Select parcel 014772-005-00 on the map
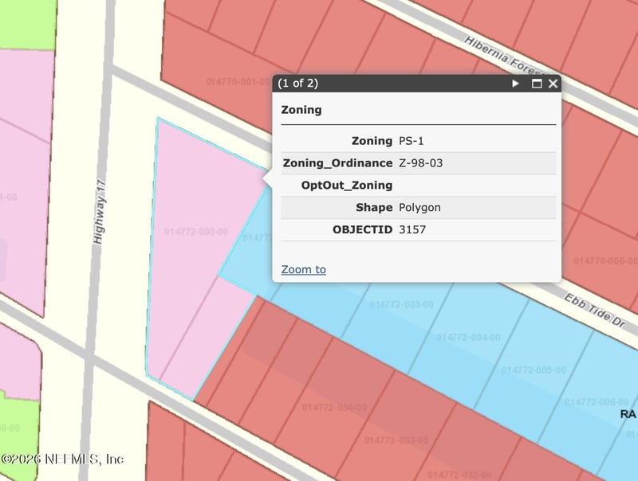The image size is (638, 481). tap(534, 370)
